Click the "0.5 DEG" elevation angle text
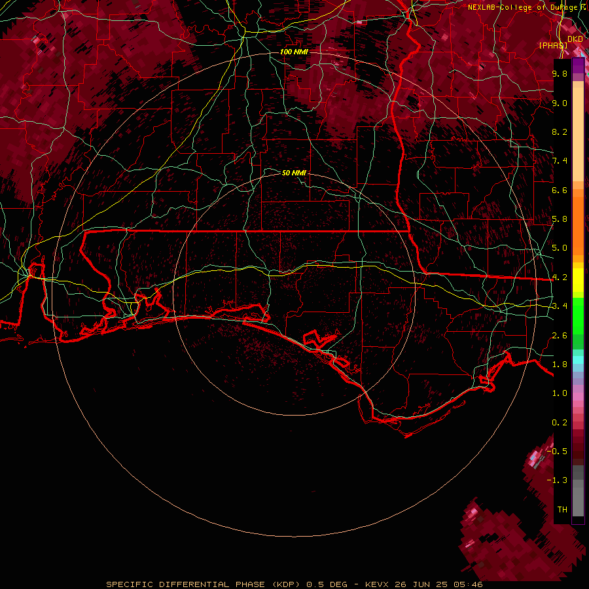 (327, 584)
